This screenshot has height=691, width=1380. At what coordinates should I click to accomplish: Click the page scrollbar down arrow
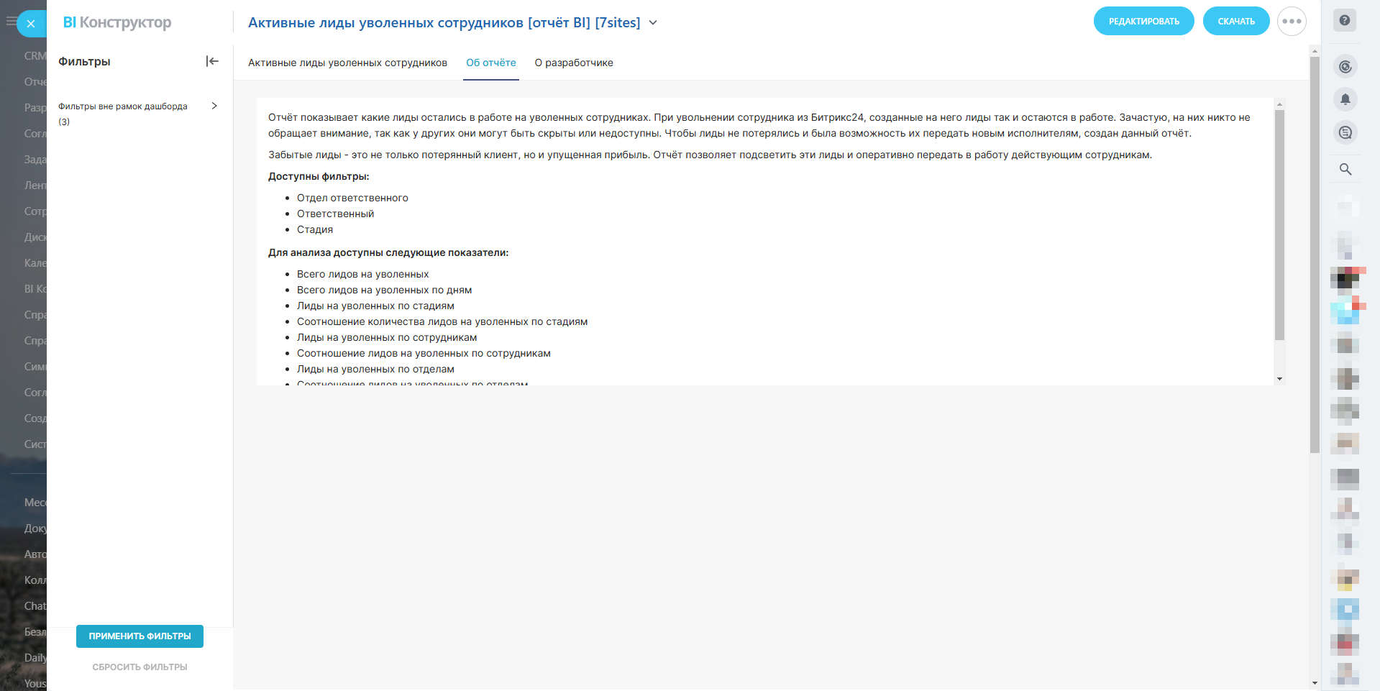pyautogui.click(x=1315, y=683)
